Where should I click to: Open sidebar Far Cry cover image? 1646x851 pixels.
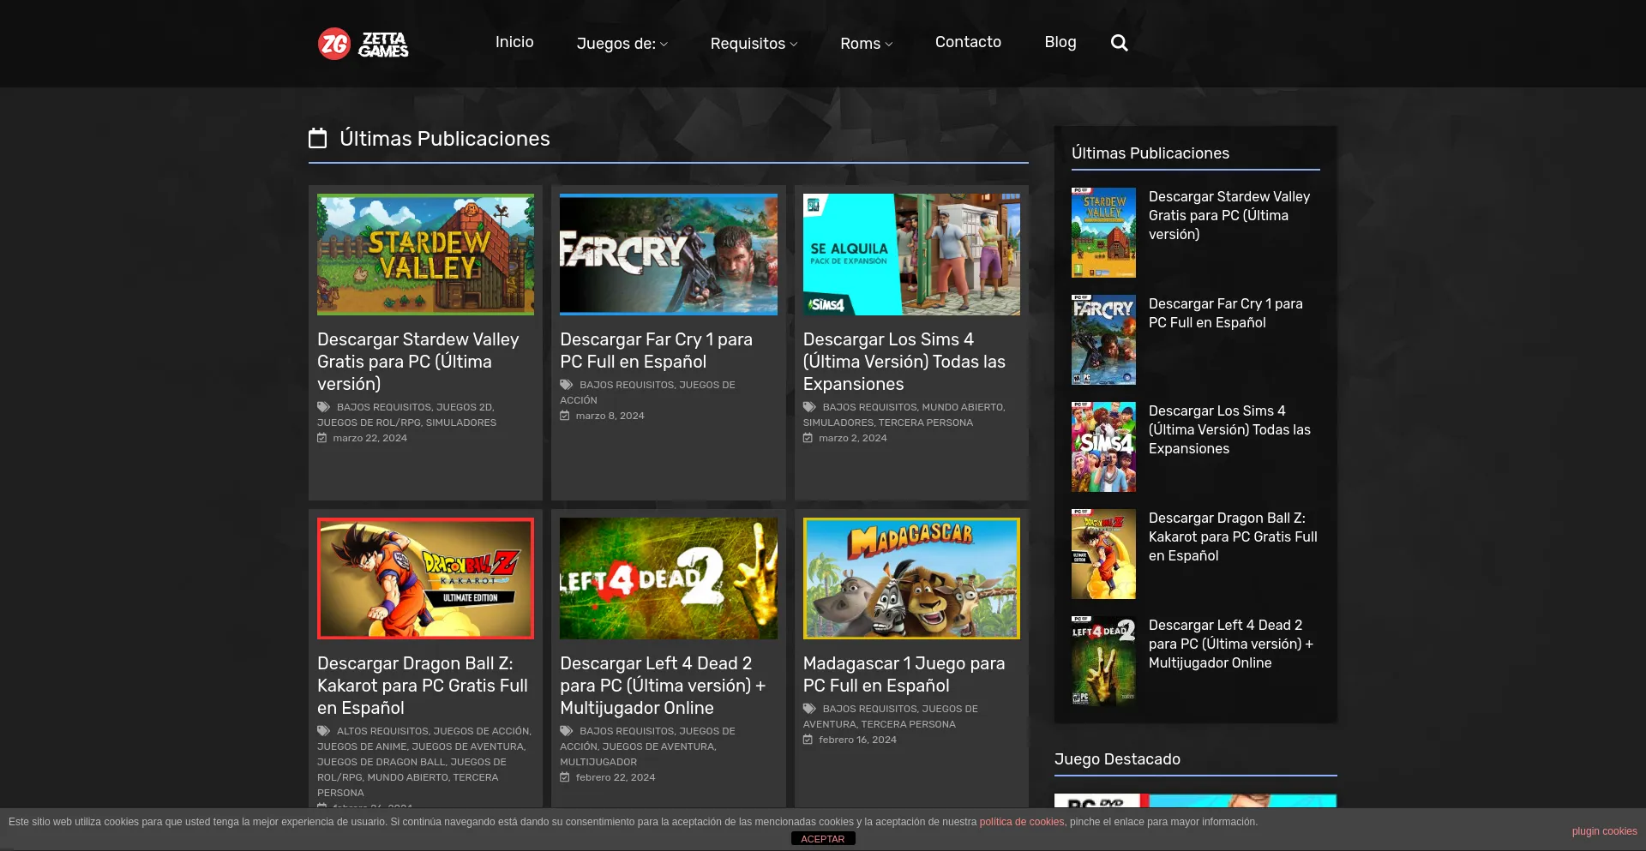1103,339
